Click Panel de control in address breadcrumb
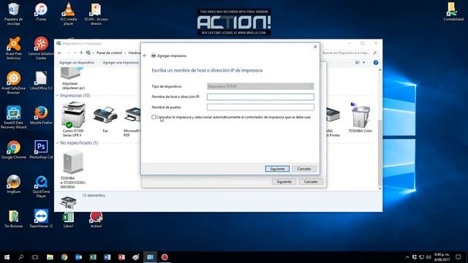This screenshot has height=263, width=468. (x=109, y=53)
